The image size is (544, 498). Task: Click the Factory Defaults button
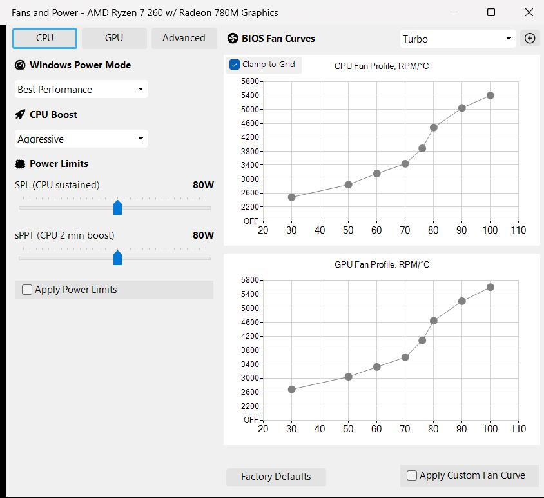[x=276, y=477]
